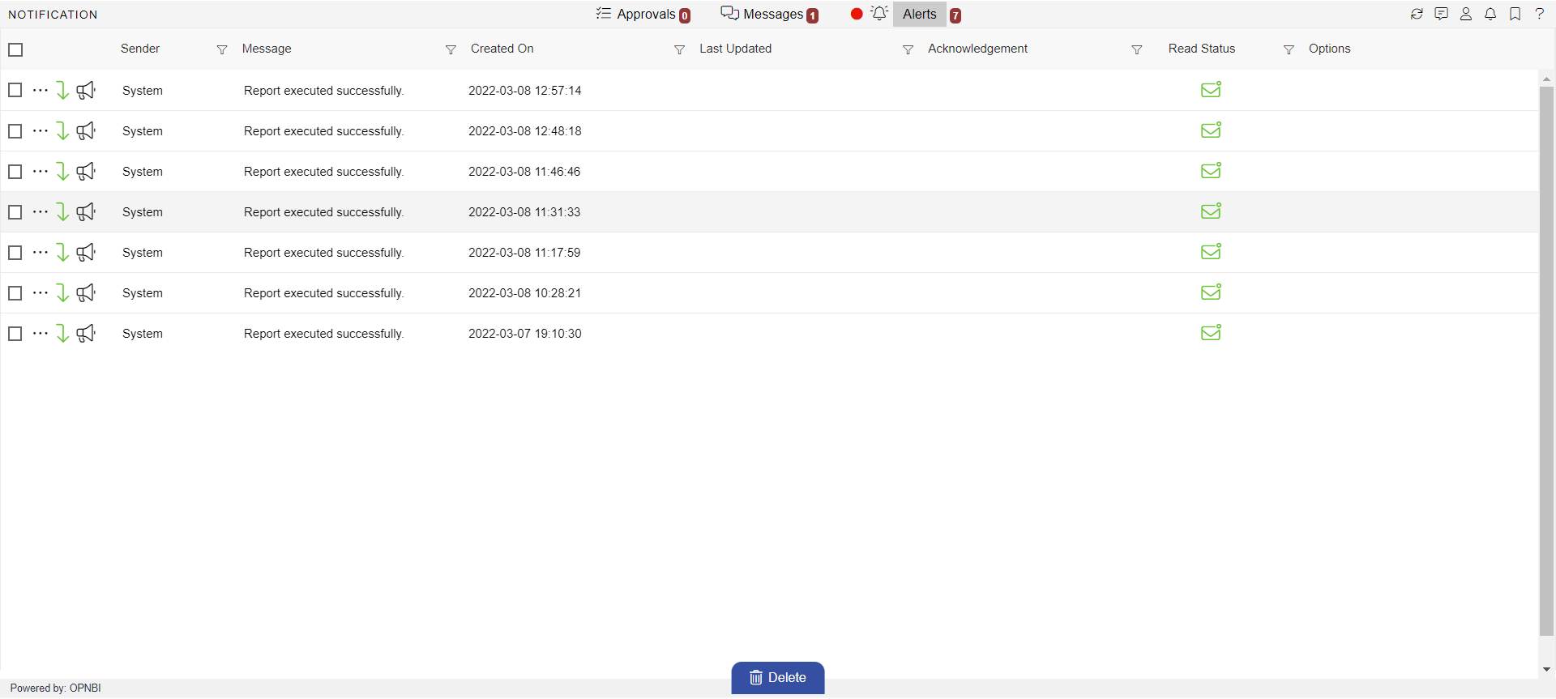Open Message column filter

[451, 50]
